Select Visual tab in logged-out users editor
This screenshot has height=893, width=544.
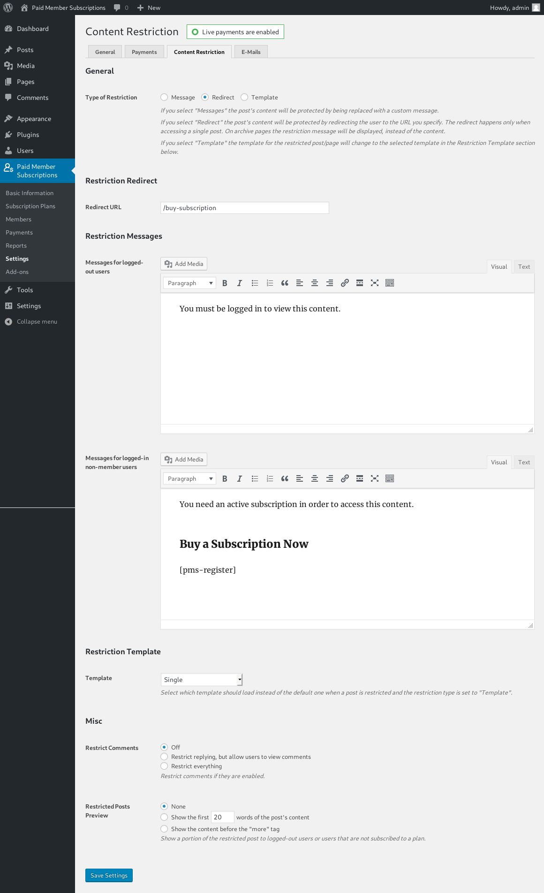(x=499, y=266)
